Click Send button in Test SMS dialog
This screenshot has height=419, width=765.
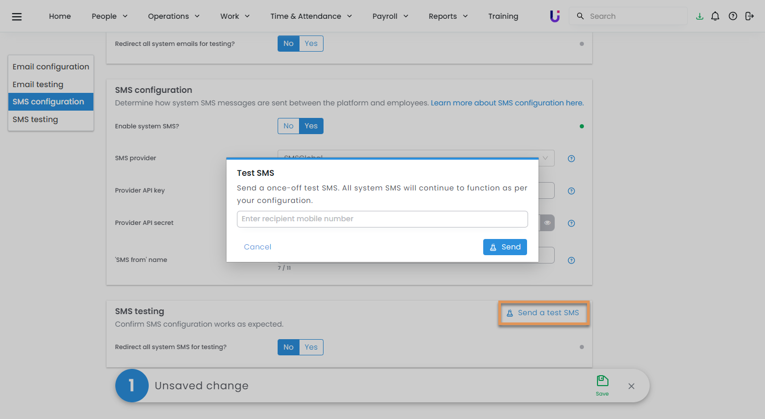(x=505, y=247)
